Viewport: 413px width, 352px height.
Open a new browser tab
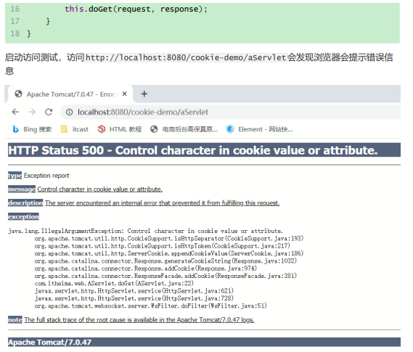click(144, 94)
